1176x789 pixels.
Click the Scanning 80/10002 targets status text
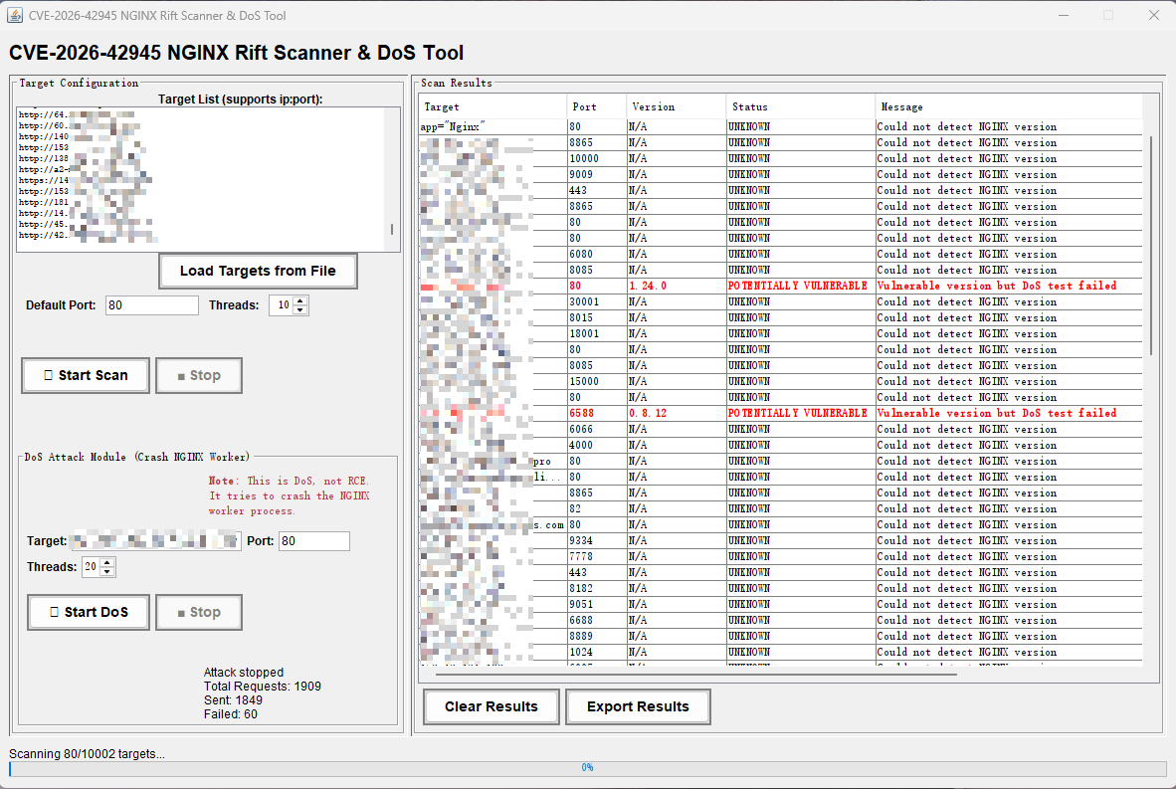click(x=87, y=754)
